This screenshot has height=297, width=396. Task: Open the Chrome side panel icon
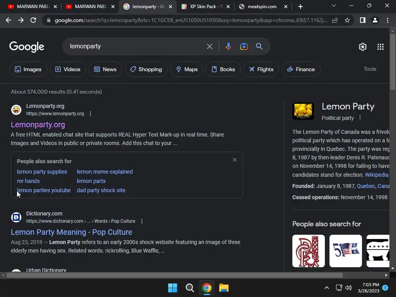[x=363, y=20]
